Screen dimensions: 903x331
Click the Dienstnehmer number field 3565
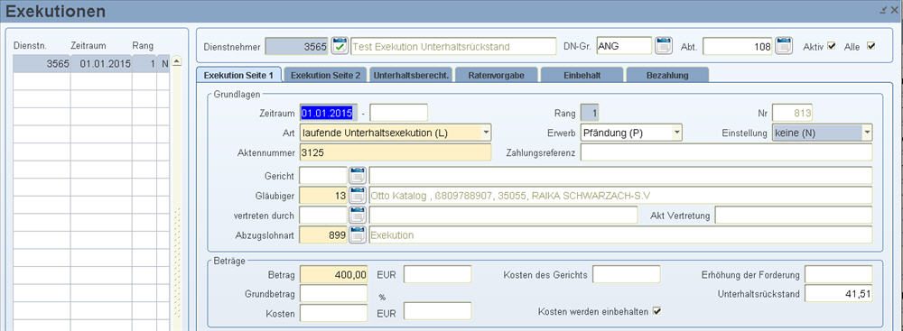tap(297, 47)
